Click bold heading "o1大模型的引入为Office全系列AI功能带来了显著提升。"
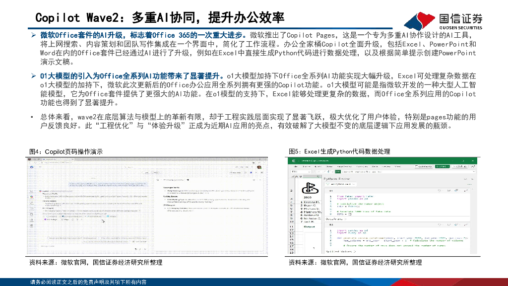Image resolution: width=508 pixels, height=286 pixels. coord(132,76)
